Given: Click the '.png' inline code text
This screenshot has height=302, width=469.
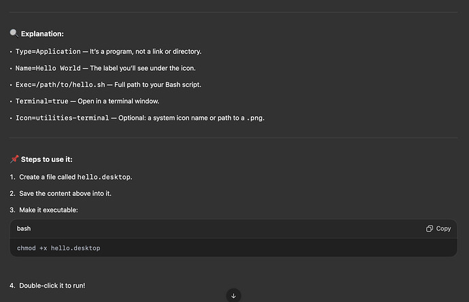Looking at the screenshot, I should (x=254, y=118).
